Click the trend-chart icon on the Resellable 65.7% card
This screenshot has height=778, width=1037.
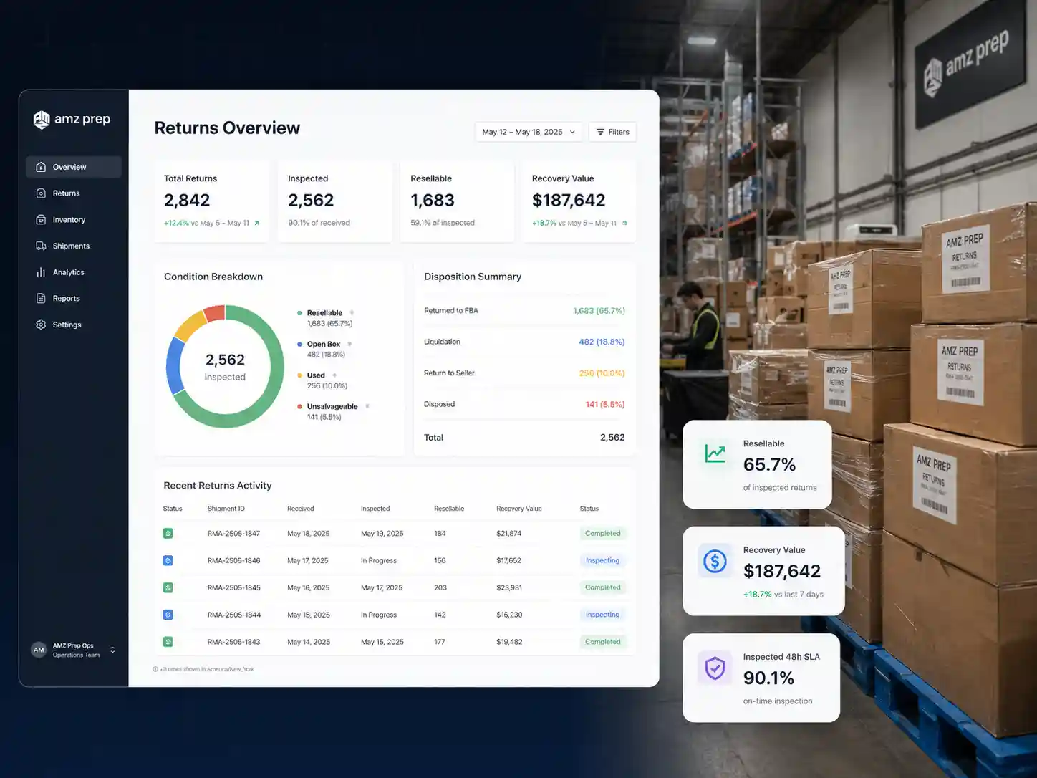715,453
